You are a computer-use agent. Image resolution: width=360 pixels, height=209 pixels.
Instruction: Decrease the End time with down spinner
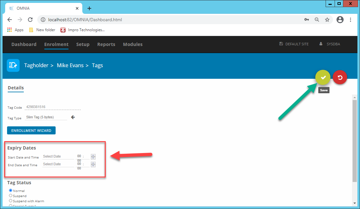tap(93, 166)
